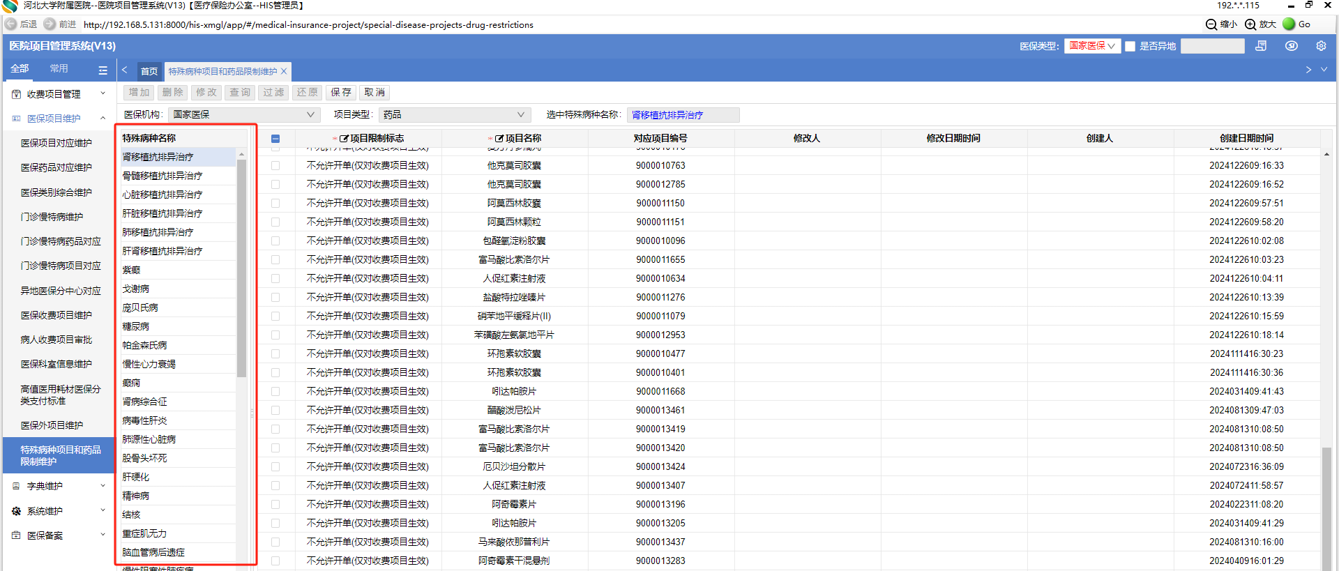Open 门诊慢特病维护 menu item

pyautogui.click(x=52, y=217)
